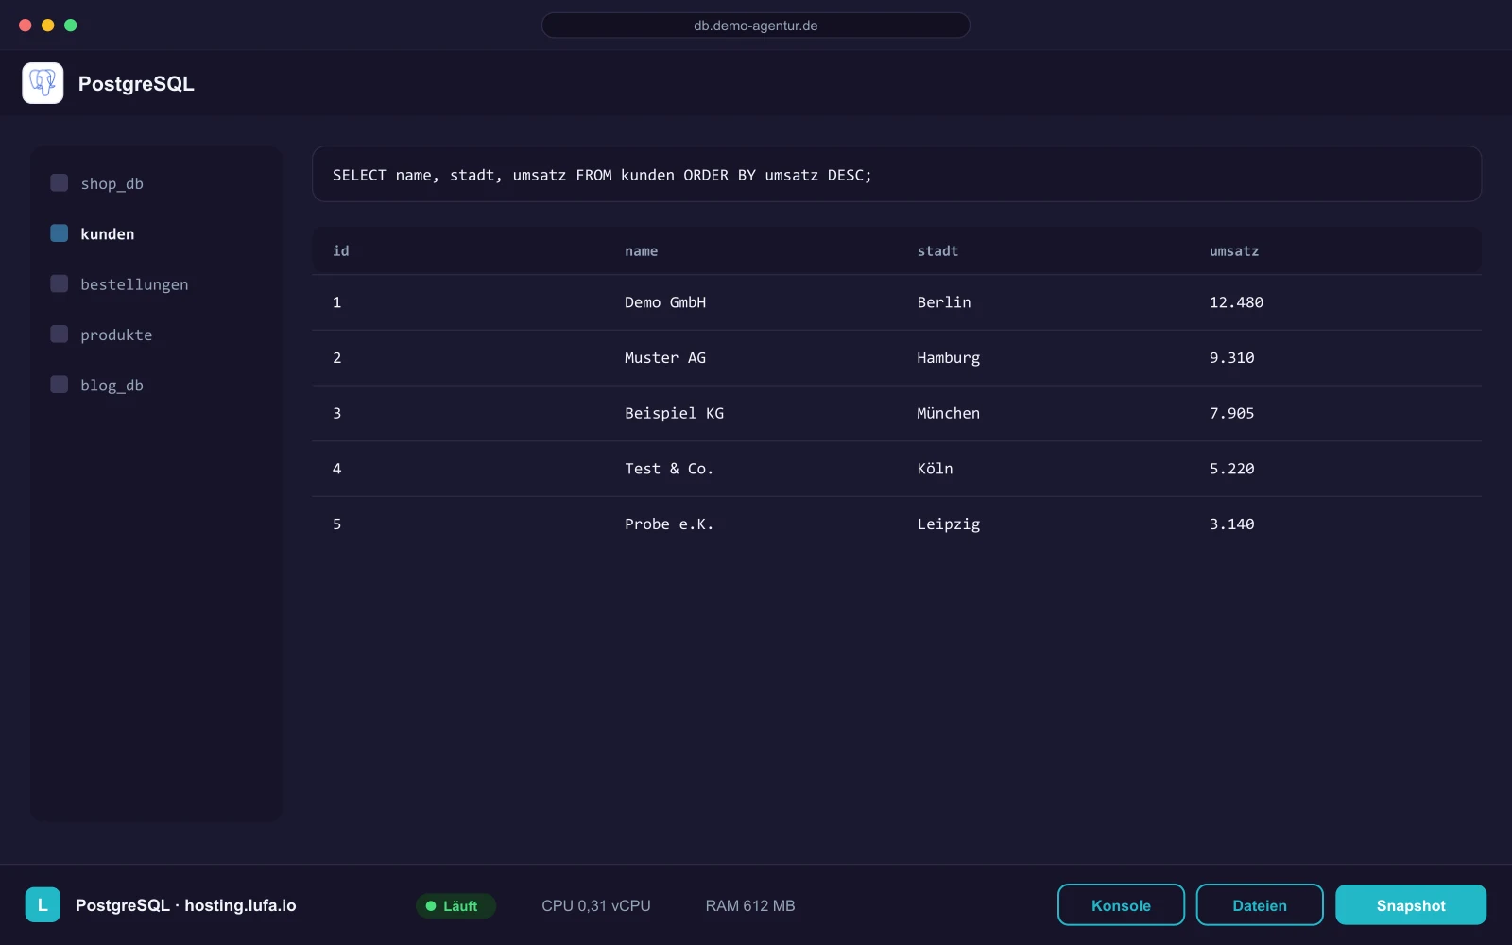Click the Leipzig city cell
The width and height of the screenshot is (1512, 945).
coord(949,524)
